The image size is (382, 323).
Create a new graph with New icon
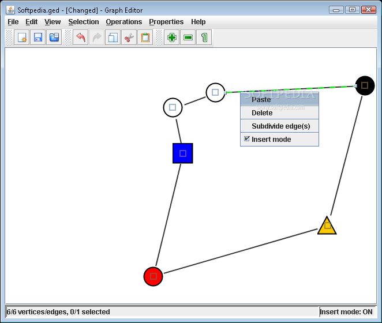pos(22,37)
